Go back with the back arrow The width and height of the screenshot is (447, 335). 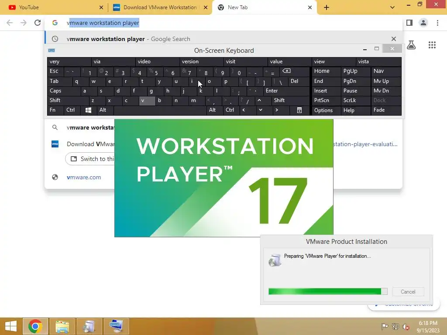click(x=10, y=23)
